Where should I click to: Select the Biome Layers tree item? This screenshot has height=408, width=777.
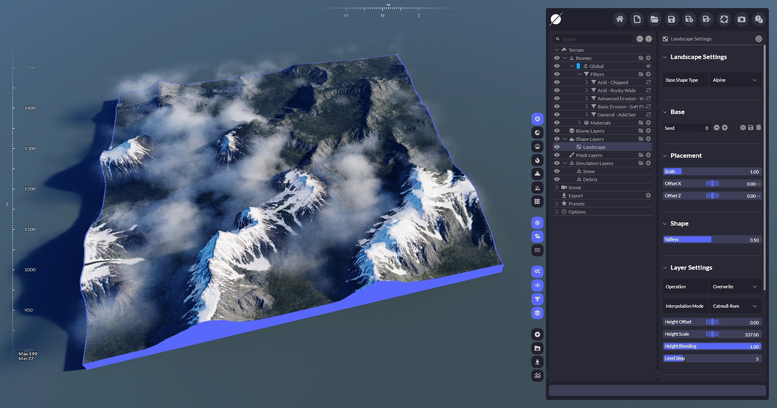pos(590,131)
